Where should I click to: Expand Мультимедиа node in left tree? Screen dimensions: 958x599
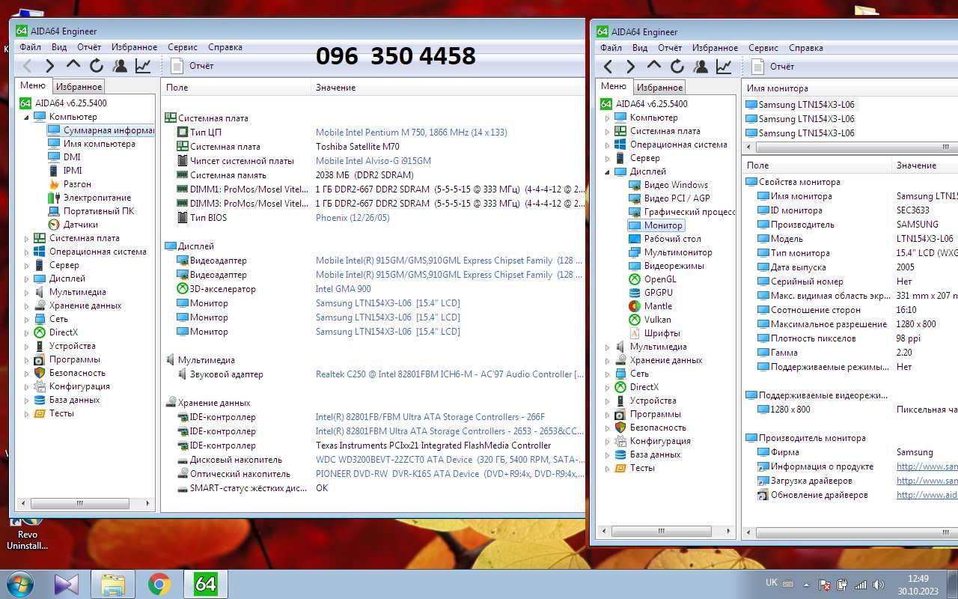tap(26, 292)
